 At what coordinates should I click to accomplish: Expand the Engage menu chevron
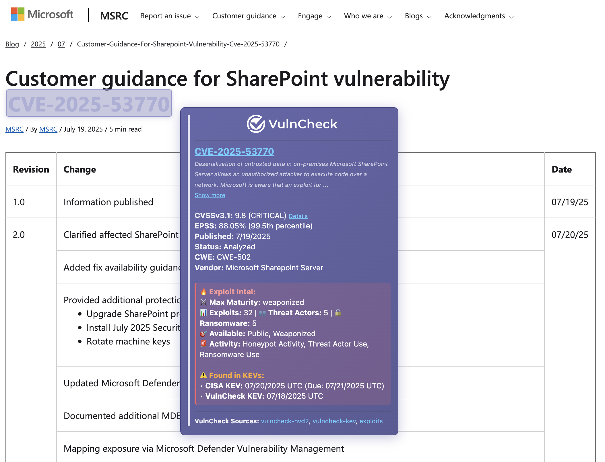pos(329,17)
